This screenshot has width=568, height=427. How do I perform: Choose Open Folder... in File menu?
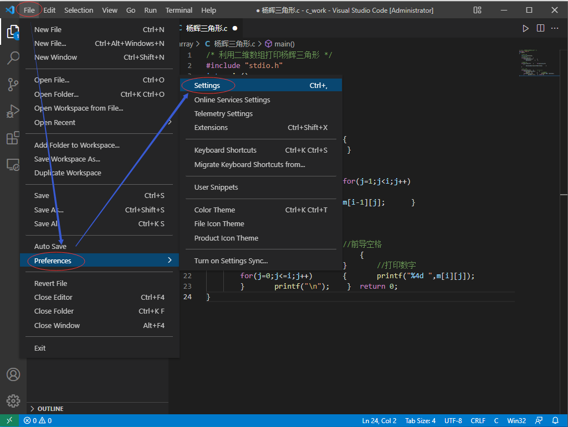pos(99,95)
